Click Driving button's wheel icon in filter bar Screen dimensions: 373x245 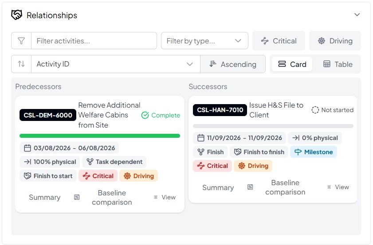322,41
